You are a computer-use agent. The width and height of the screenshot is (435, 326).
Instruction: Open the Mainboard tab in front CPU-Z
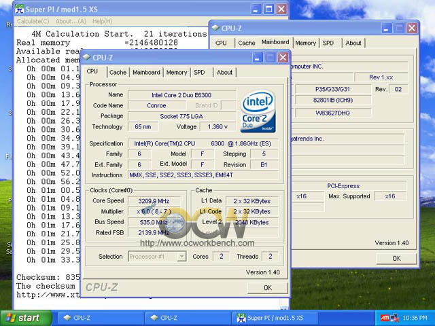pyautogui.click(x=146, y=73)
